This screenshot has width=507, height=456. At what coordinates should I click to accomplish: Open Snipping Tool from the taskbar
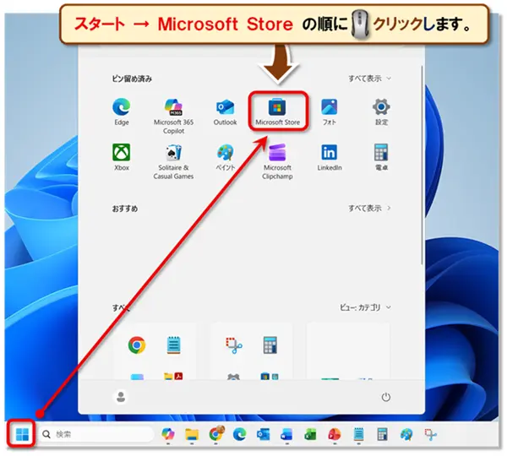pyautogui.click(x=430, y=434)
